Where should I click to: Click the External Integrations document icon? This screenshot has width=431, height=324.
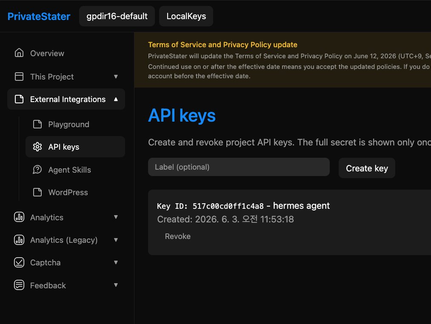coord(19,99)
